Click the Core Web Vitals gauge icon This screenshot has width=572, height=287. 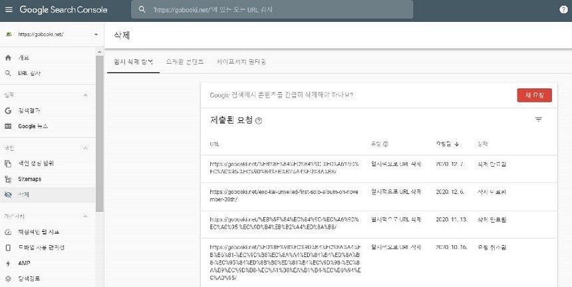[8, 232]
